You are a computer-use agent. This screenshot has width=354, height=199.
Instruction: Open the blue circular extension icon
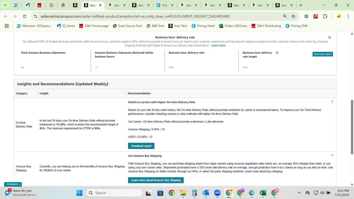click(306, 16)
